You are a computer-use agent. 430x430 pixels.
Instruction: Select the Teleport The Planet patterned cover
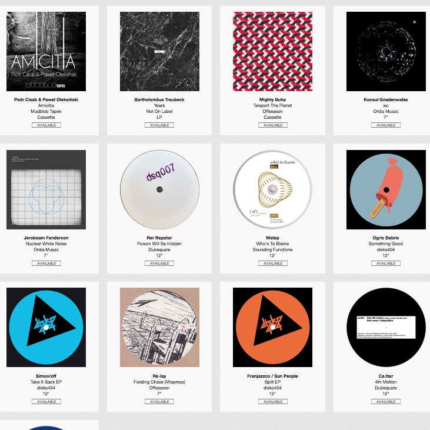pos(272,51)
